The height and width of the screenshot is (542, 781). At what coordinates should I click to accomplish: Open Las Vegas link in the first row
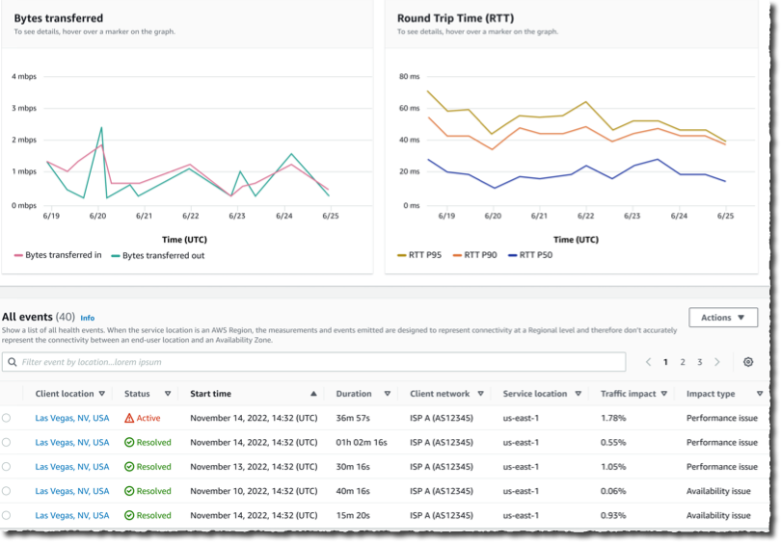pyautogui.click(x=72, y=418)
